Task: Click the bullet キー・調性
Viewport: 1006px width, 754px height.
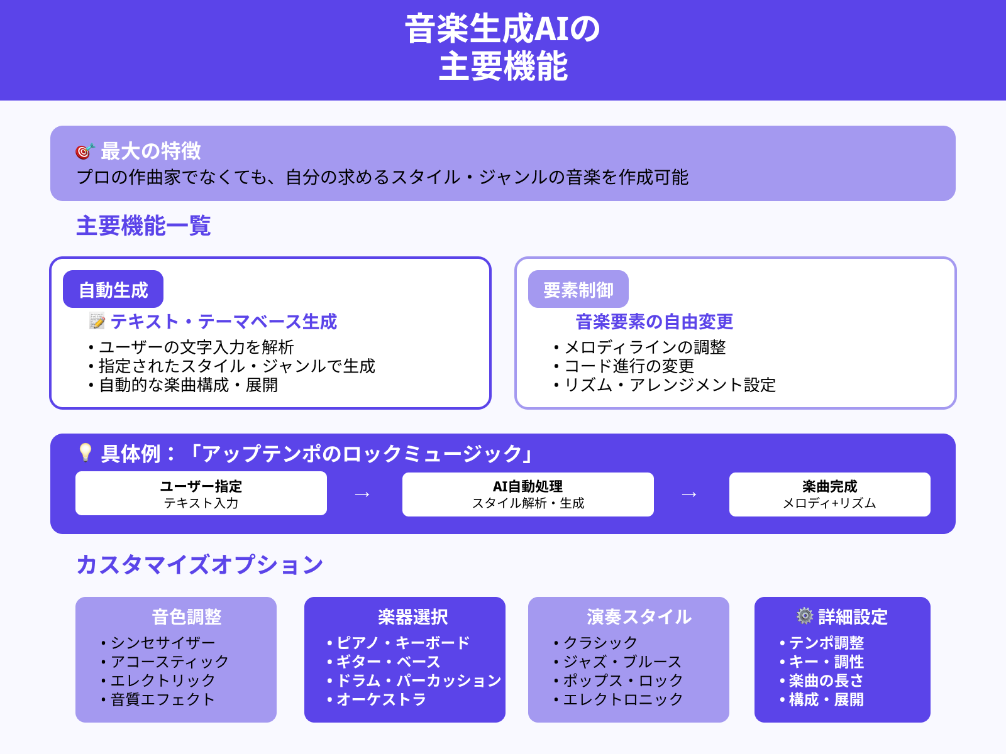Action: click(x=822, y=662)
